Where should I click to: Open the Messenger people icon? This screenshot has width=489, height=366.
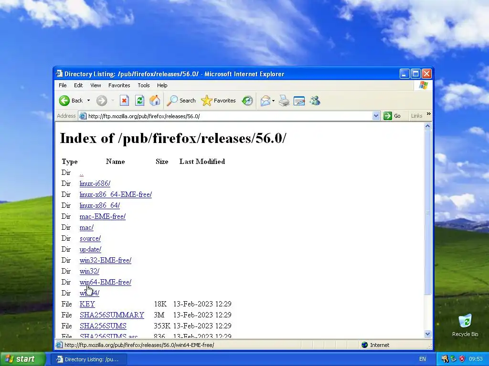coord(315,101)
